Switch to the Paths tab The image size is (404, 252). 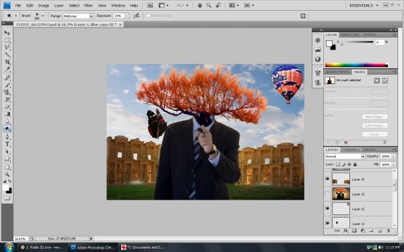[x=370, y=149]
